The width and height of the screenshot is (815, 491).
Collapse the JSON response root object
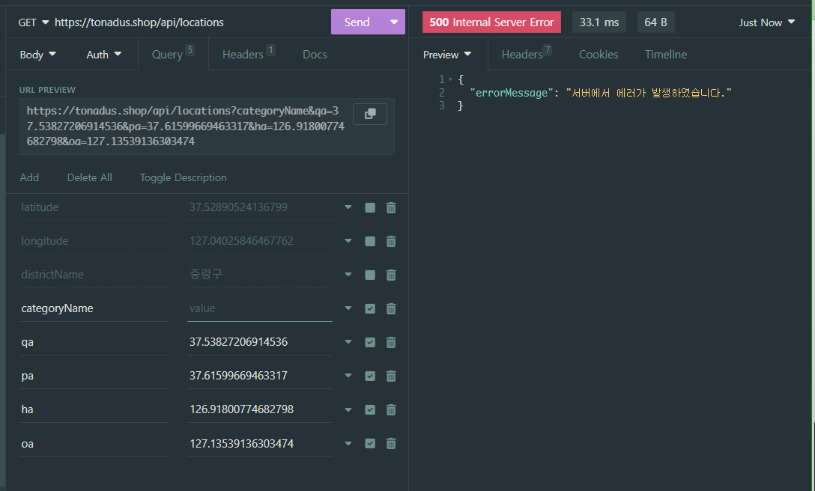(x=450, y=79)
